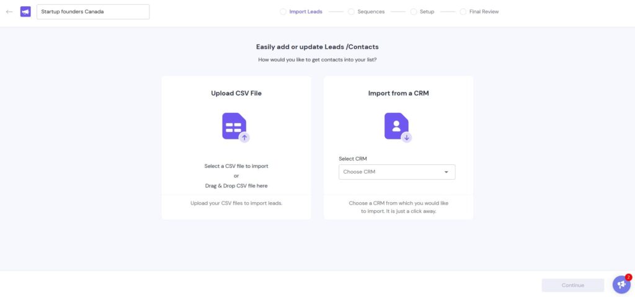Select the Final Review step circle
Screen dimensions: 635x297
(x=463, y=12)
